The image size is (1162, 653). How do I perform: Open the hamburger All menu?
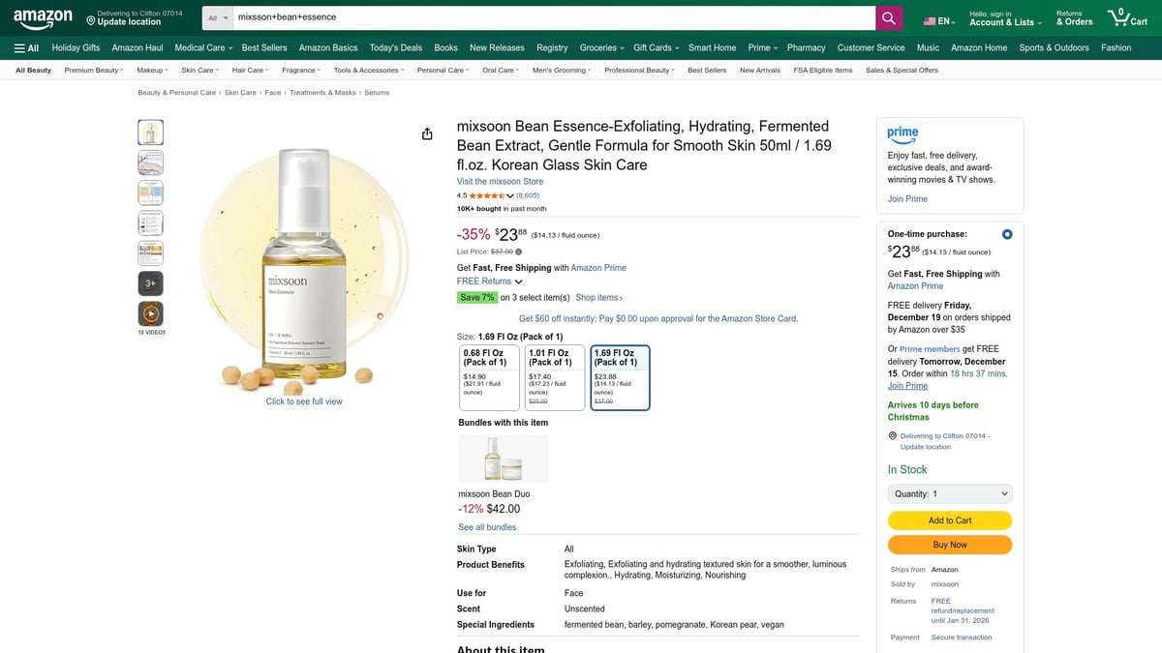(x=25, y=47)
